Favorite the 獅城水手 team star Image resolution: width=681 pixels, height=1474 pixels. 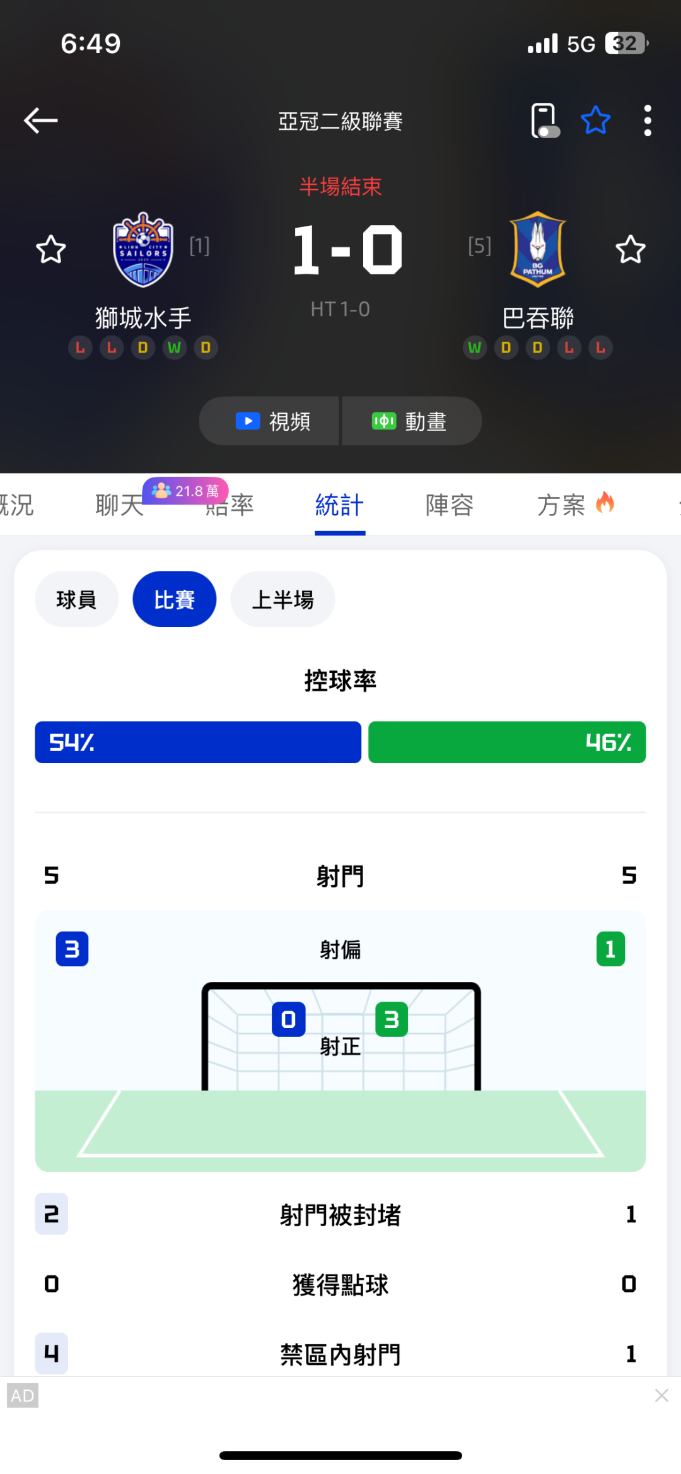click(50, 249)
